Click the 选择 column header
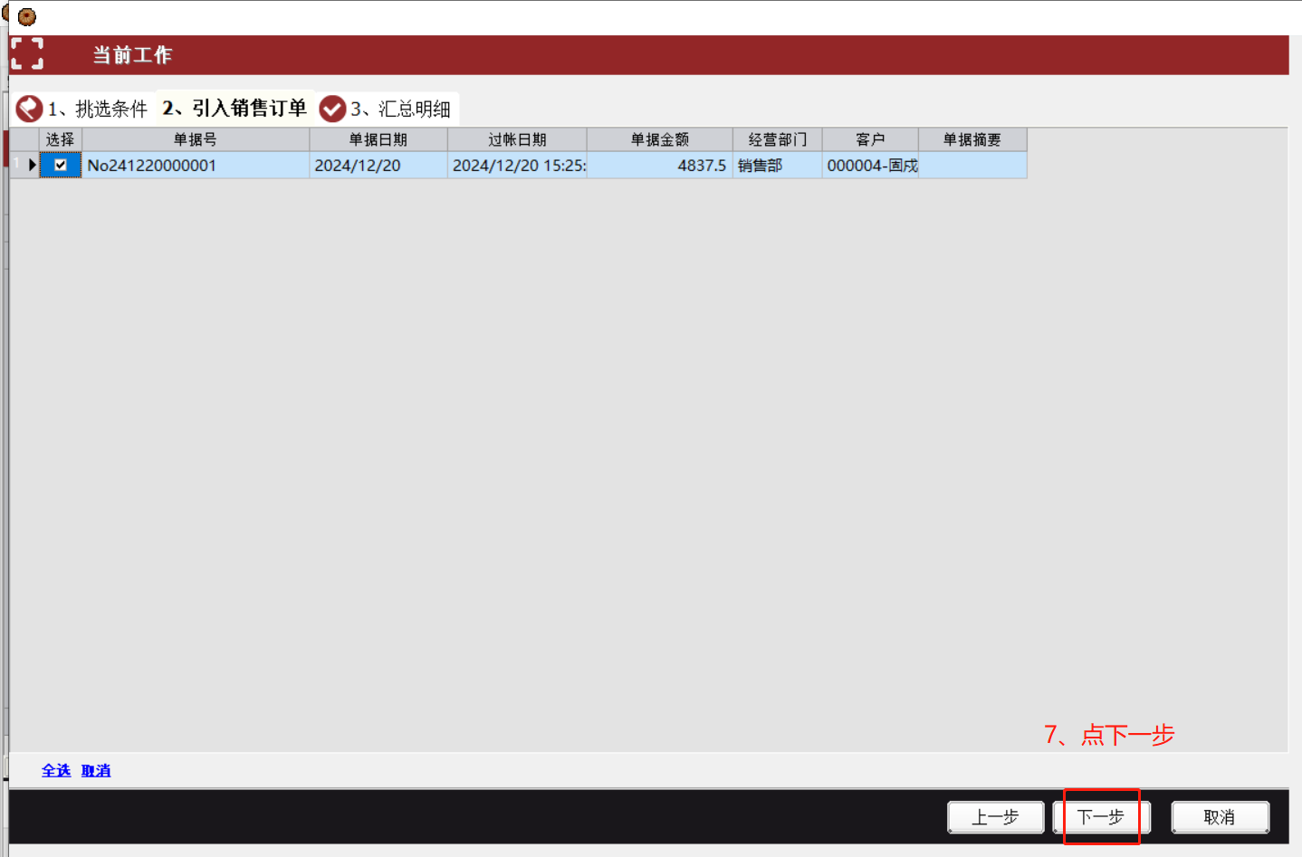The width and height of the screenshot is (1302, 857). 61,139
